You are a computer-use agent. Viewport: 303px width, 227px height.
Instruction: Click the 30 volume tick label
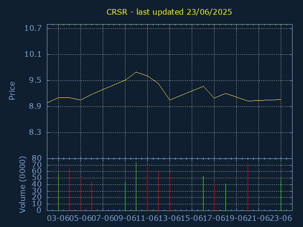(37, 191)
